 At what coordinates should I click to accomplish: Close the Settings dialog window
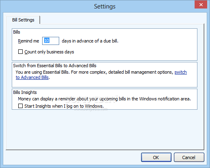point(201,4)
